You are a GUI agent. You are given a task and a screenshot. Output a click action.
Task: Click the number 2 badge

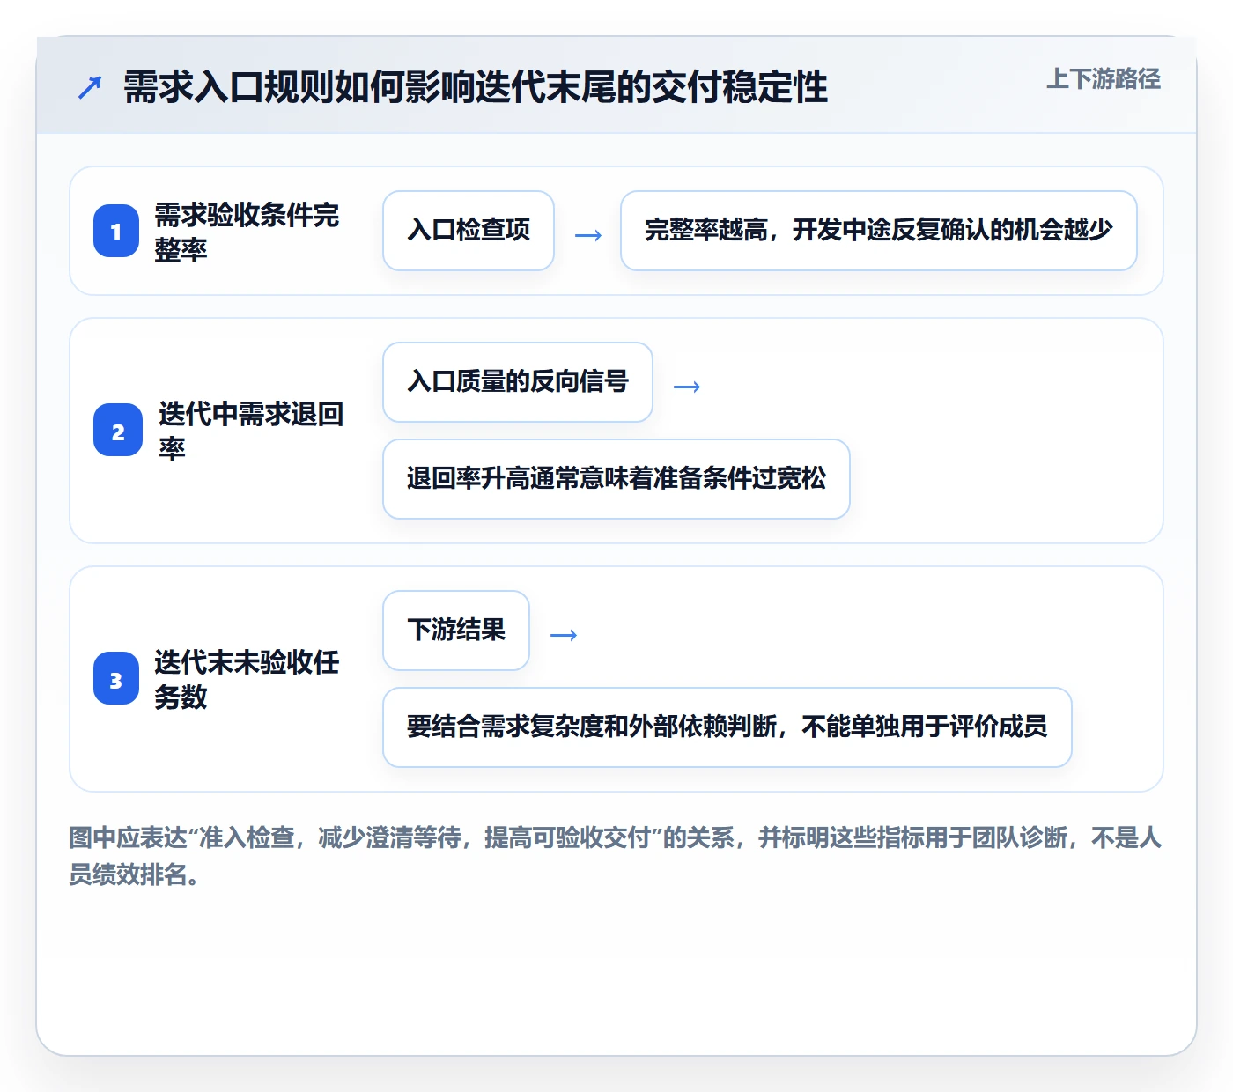pyautogui.click(x=118, y=430)
